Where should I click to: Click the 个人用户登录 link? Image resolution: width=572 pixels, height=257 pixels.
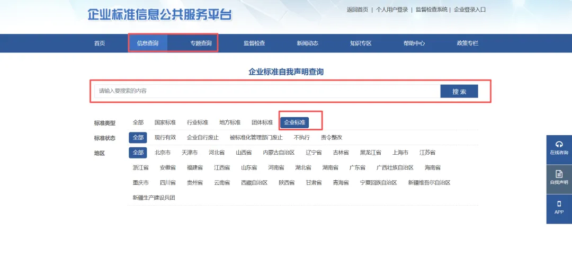pyautogui.click(x=392, y=10)
